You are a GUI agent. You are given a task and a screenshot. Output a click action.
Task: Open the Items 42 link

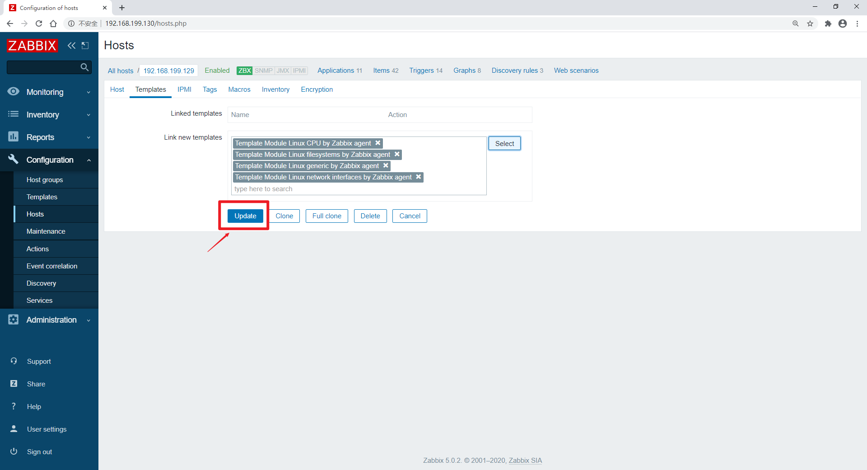click(386, 70)
